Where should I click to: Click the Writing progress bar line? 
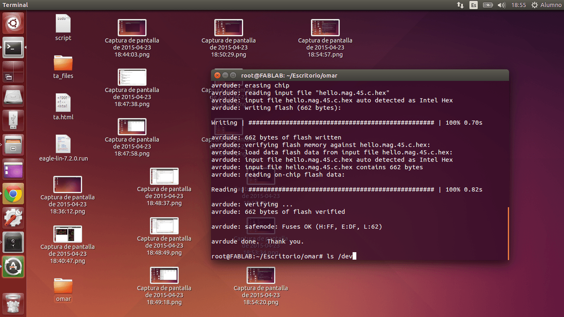[347, 123]
